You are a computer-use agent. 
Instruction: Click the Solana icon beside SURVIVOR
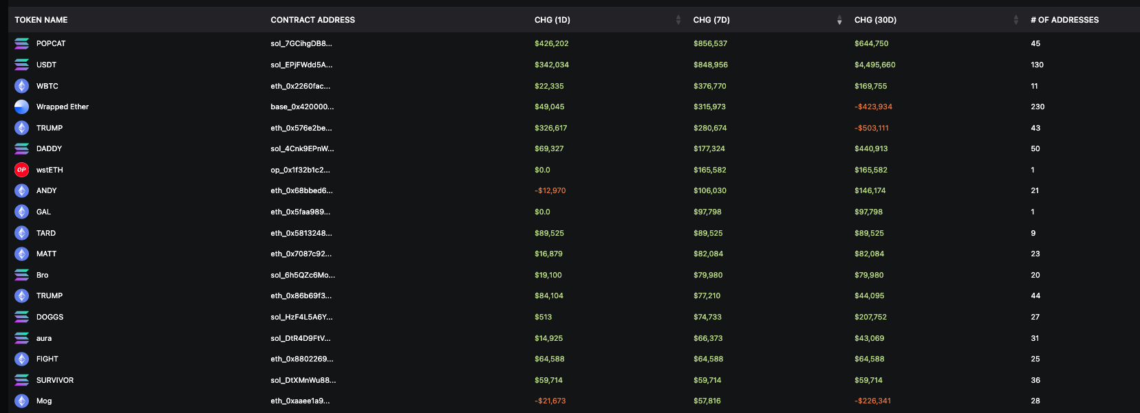click(22, 380)
